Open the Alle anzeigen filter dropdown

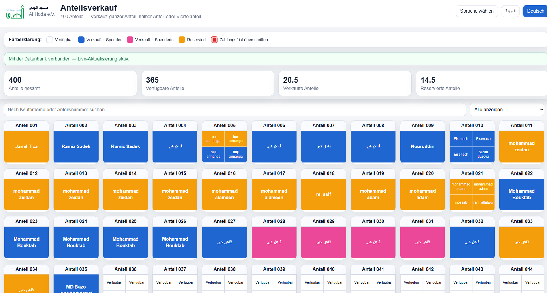tap(507, 110)
